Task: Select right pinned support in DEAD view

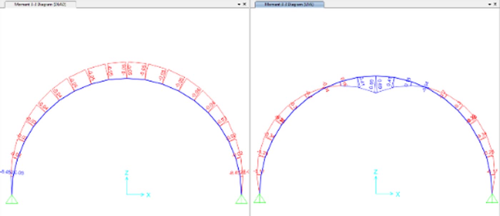Action: point(241,200)
